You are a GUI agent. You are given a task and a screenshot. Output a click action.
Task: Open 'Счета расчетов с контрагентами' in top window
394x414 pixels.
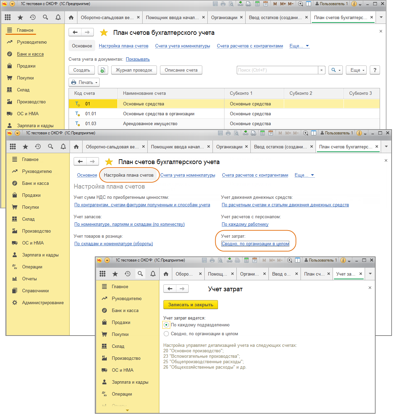pos(250,46)
